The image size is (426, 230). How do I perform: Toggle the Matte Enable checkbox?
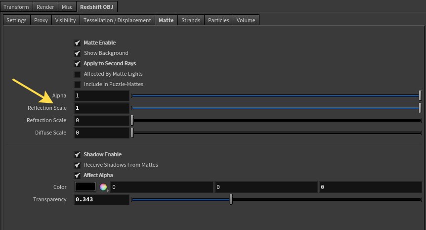click(x=78, y=43)
